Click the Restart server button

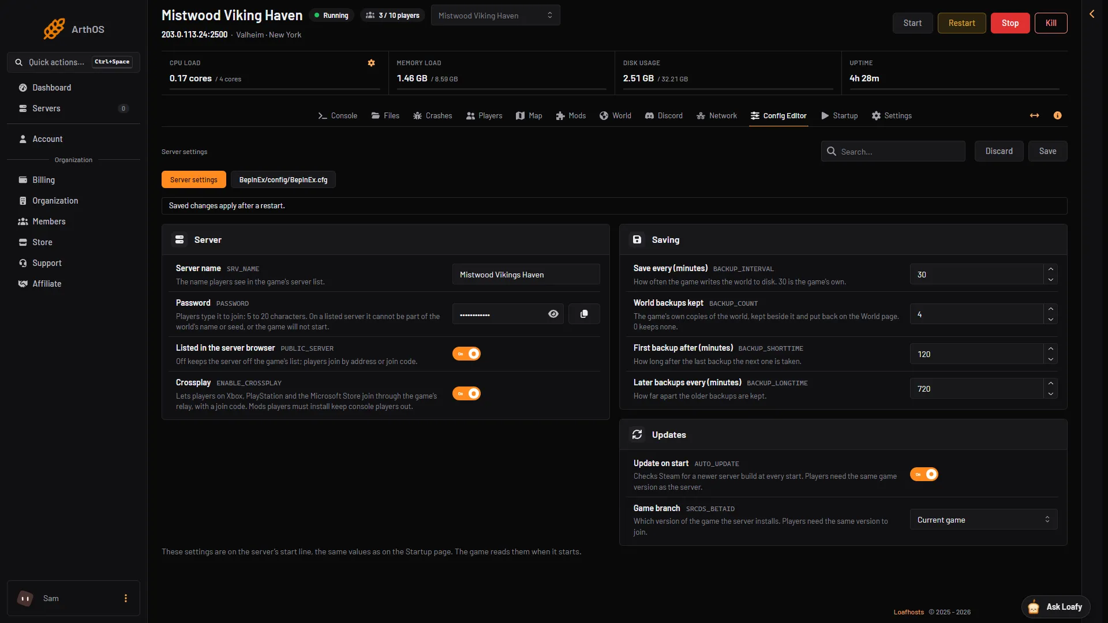coord(961,23)
